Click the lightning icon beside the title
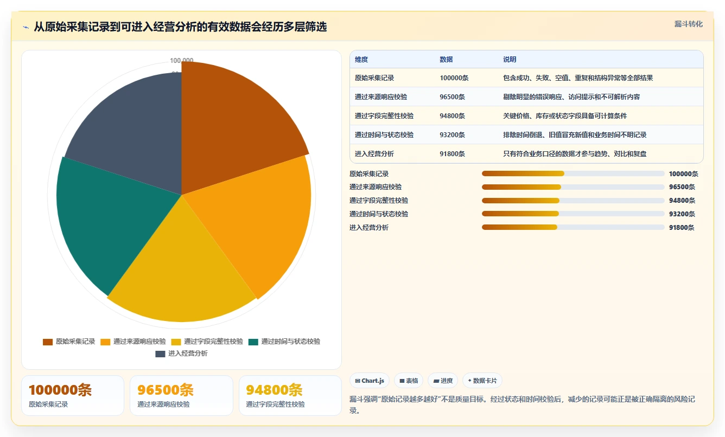The height and width of the screenshot is (437, 725). click(26, 27)
